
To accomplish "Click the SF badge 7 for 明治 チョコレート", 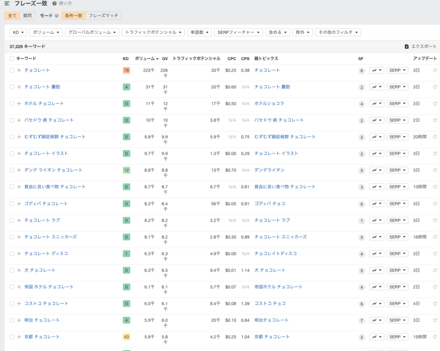I will [361, 321].
